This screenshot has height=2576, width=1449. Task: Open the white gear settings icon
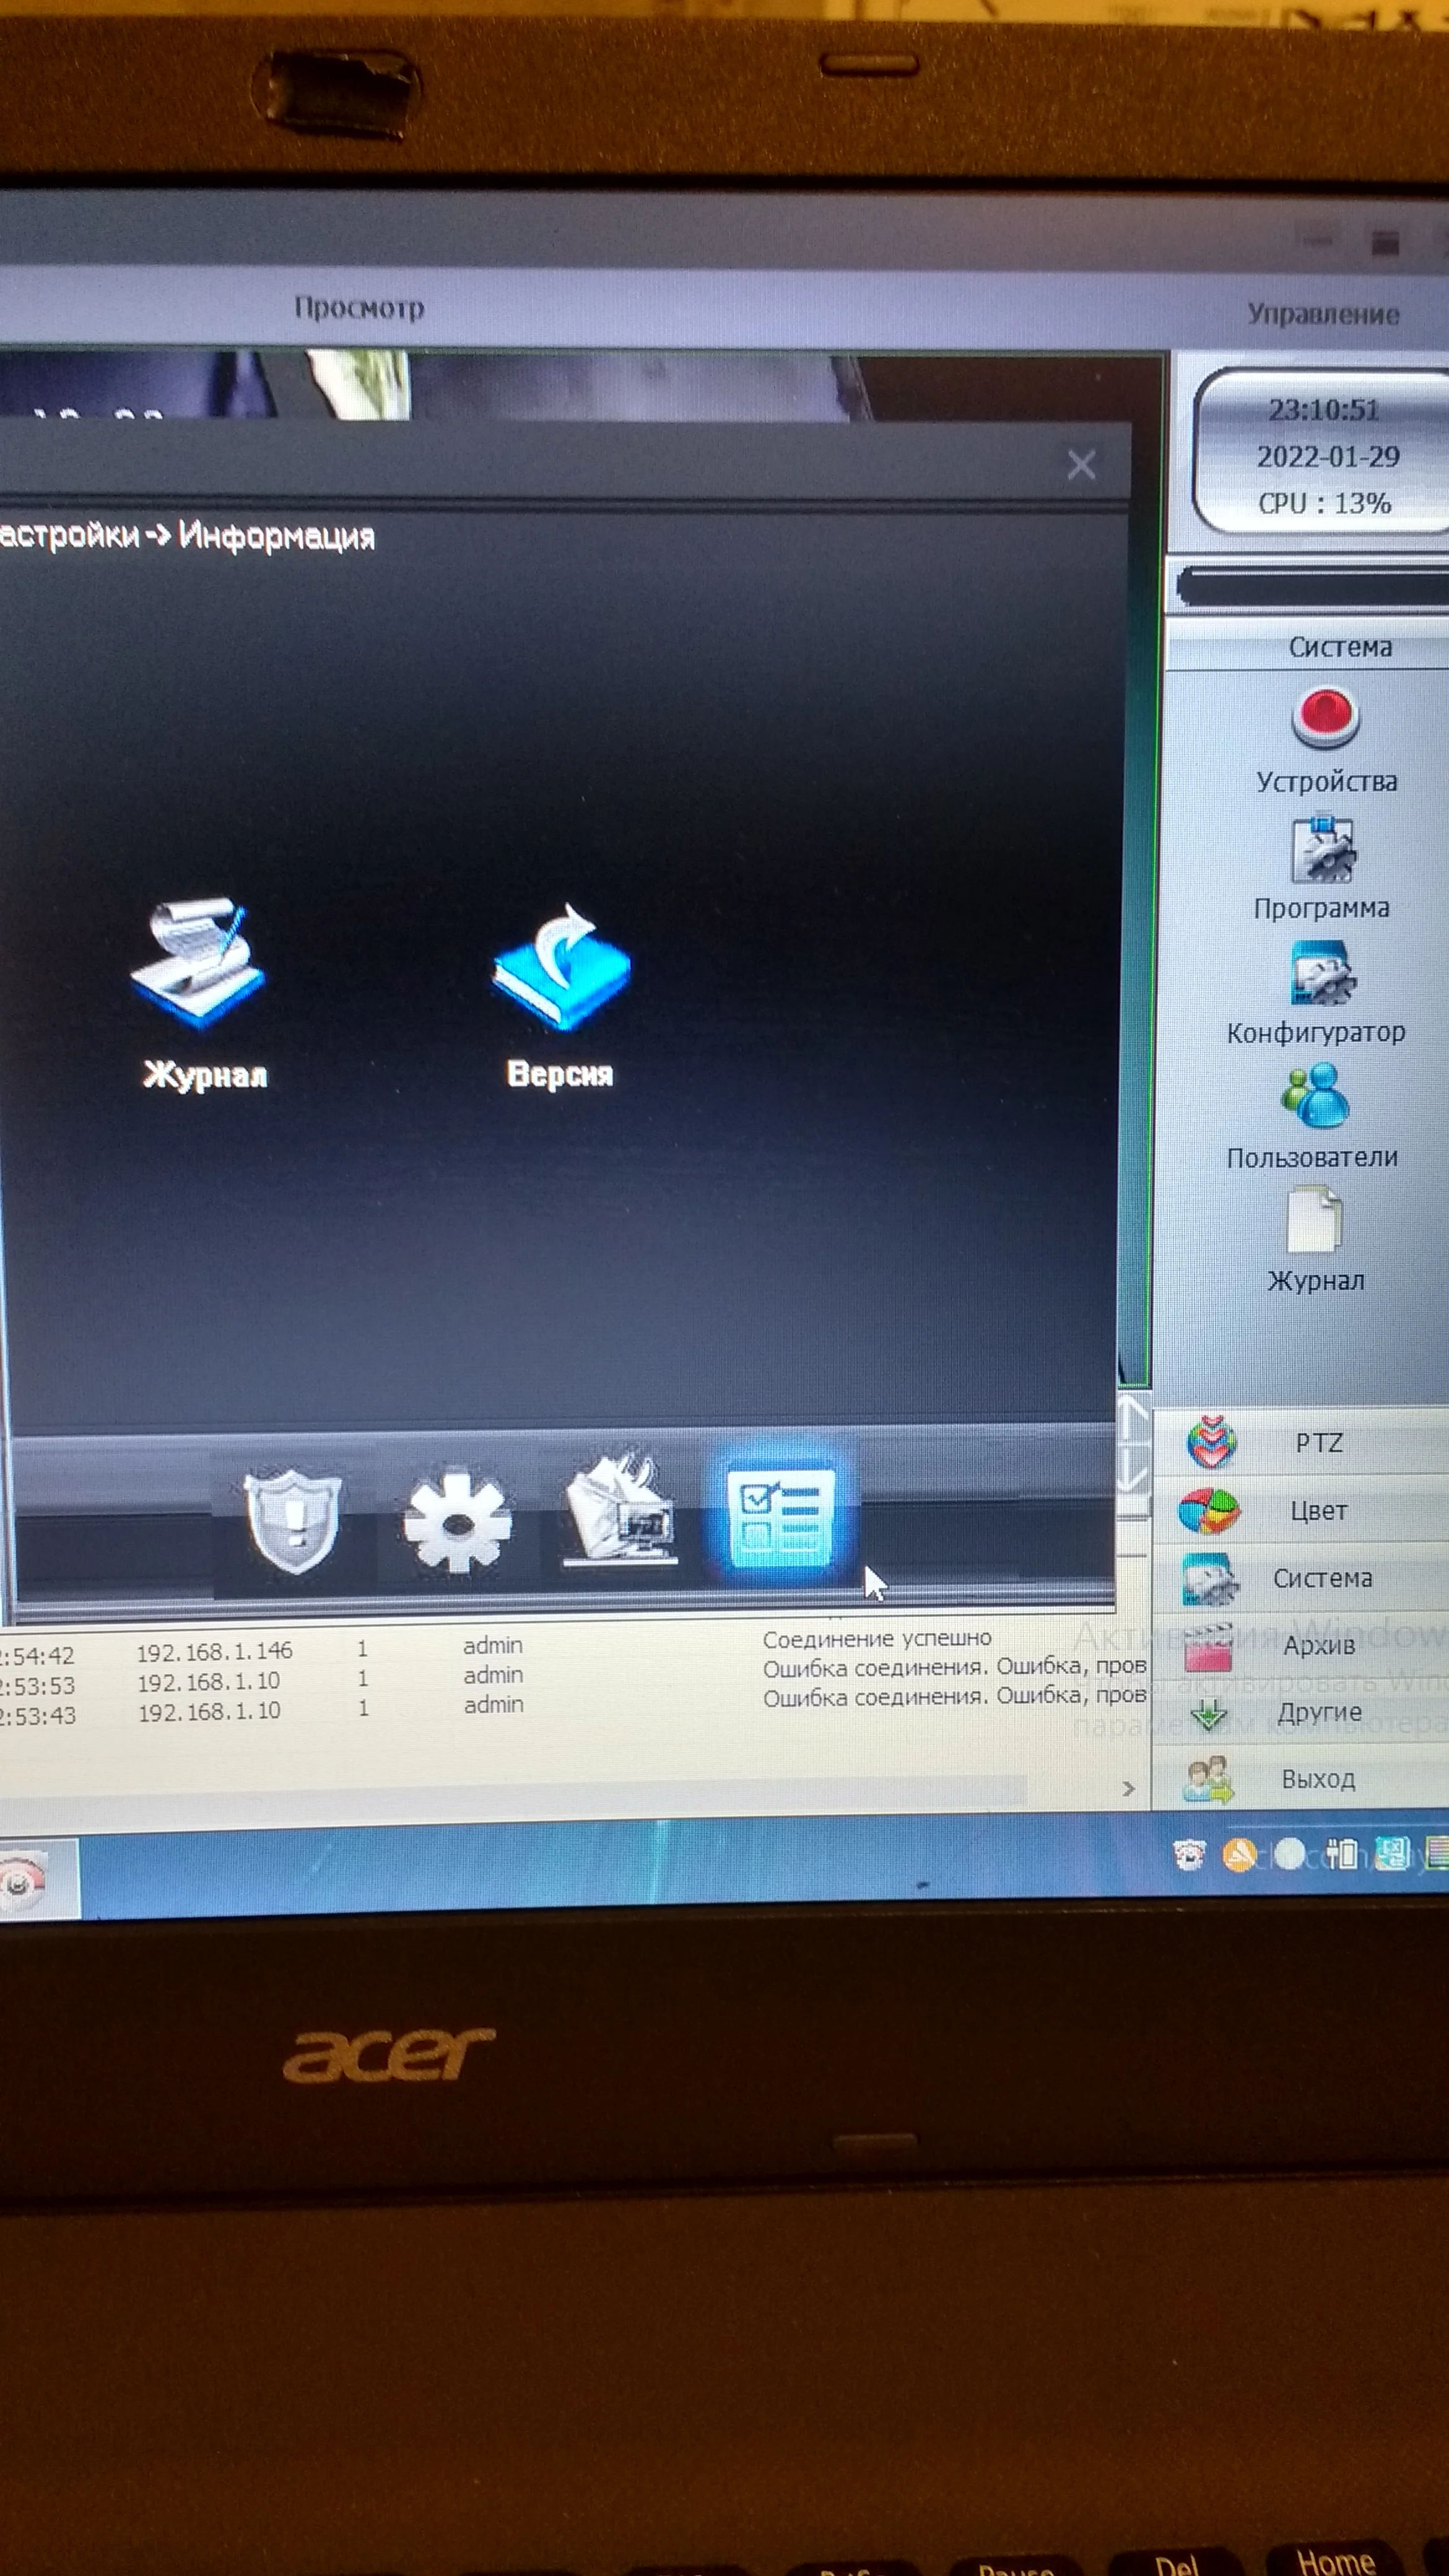click(457, 1521)
